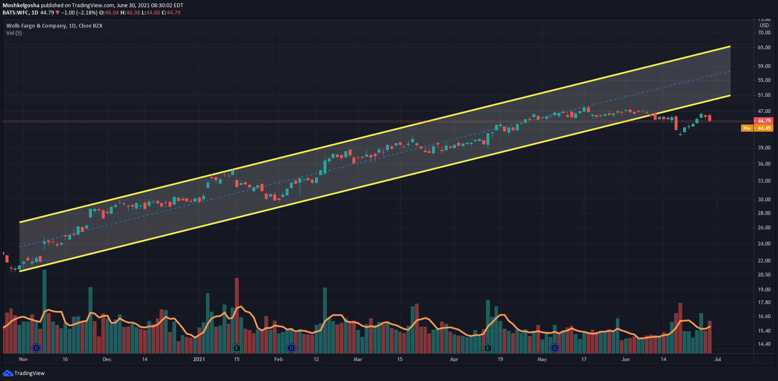Screen dimensions: 778x381
Task: Click the close value C:44.79 in header
Action: pos(171,13)
